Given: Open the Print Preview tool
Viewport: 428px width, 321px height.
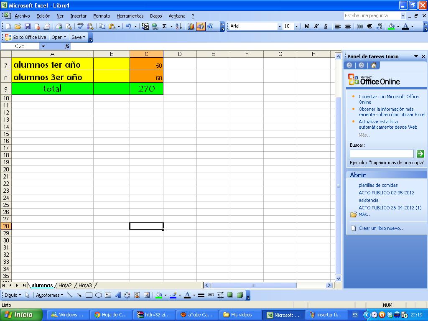Looking at the screenshot, I should [x=68, y=26].
